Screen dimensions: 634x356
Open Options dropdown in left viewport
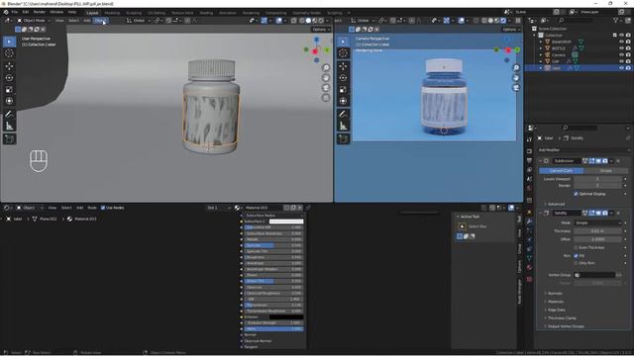pos(321,29)
